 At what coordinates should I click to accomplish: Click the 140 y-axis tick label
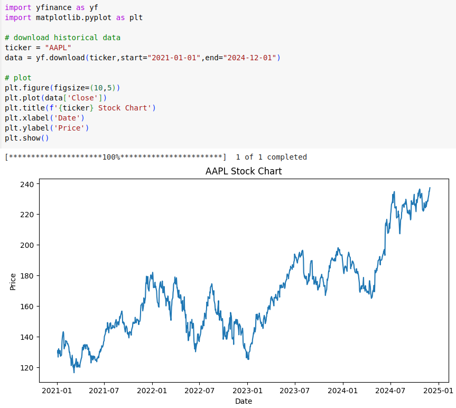(27, 337)
